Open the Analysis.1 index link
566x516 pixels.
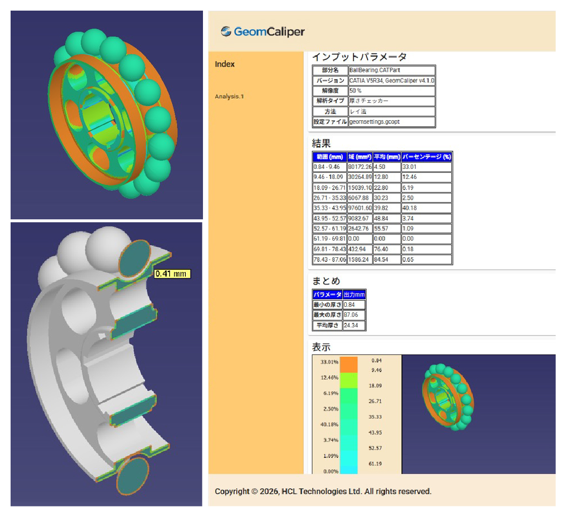[x=229, y=97]
